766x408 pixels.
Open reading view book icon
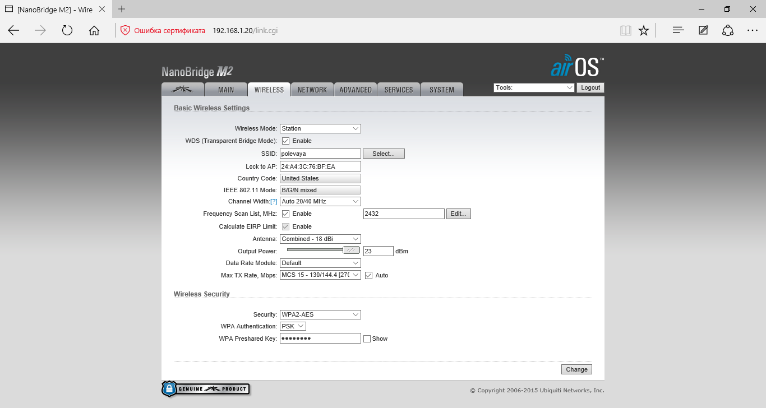[626, 30]
